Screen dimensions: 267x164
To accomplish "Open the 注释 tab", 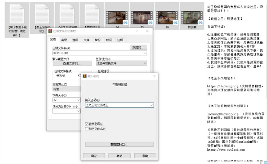I will tap(120, 40).
